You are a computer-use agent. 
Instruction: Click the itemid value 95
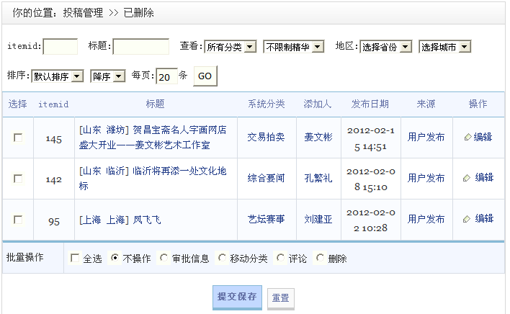coord(54,222)
